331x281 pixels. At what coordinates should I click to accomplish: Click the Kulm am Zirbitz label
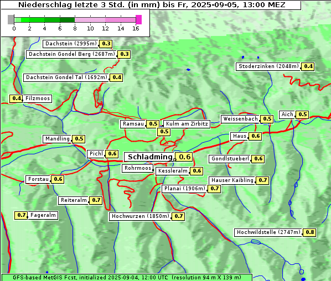(x=187, y=124)
